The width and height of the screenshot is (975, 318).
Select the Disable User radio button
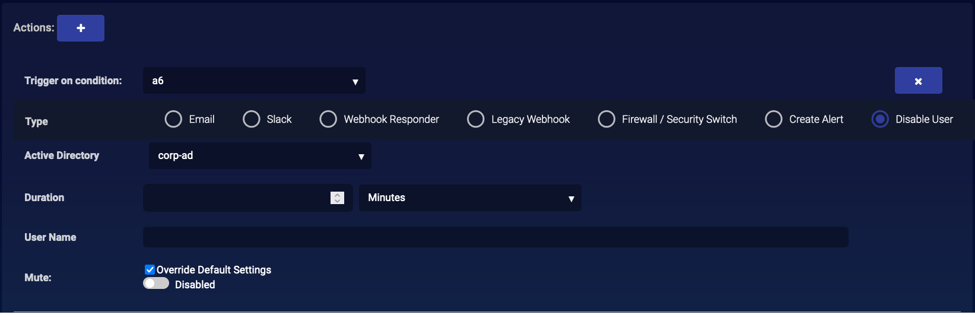pyautogui.click(x=880, y=119)
